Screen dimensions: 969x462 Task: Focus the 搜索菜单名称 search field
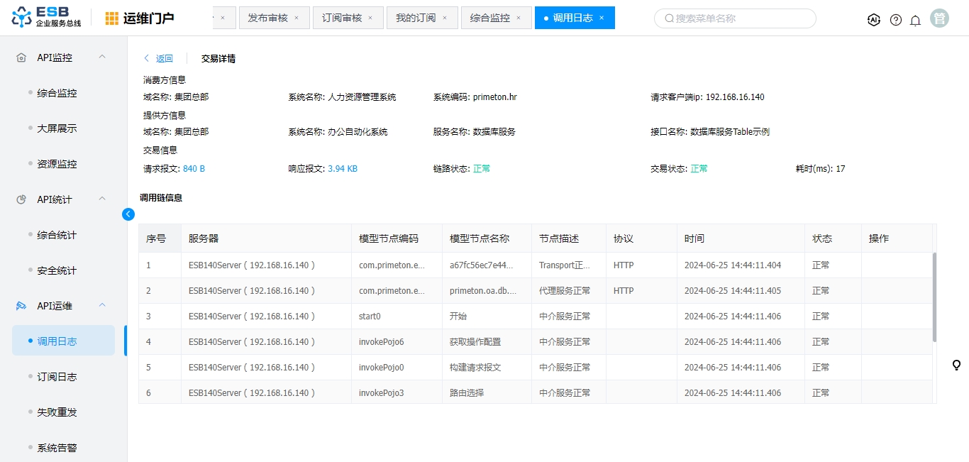[738, 18]
